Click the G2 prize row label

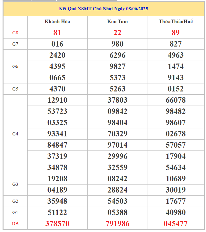click(x=15, y=201)
